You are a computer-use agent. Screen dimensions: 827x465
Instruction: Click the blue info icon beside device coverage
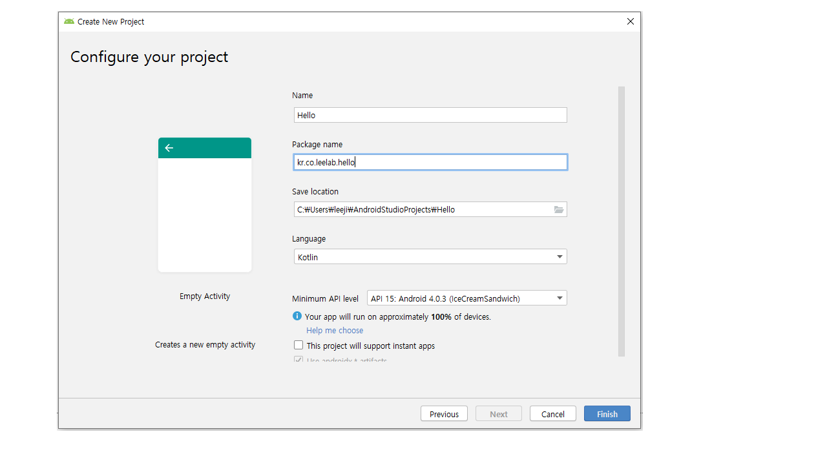(x=297, y=316)
